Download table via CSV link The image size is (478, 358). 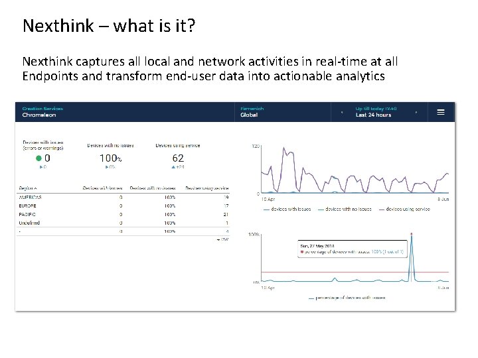tap(223, 239)
